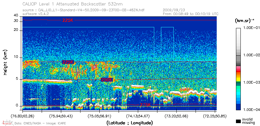Click the backscatter color scale bar
The height and width of the screenshot is (126, 260).
(x=239, y=69)
